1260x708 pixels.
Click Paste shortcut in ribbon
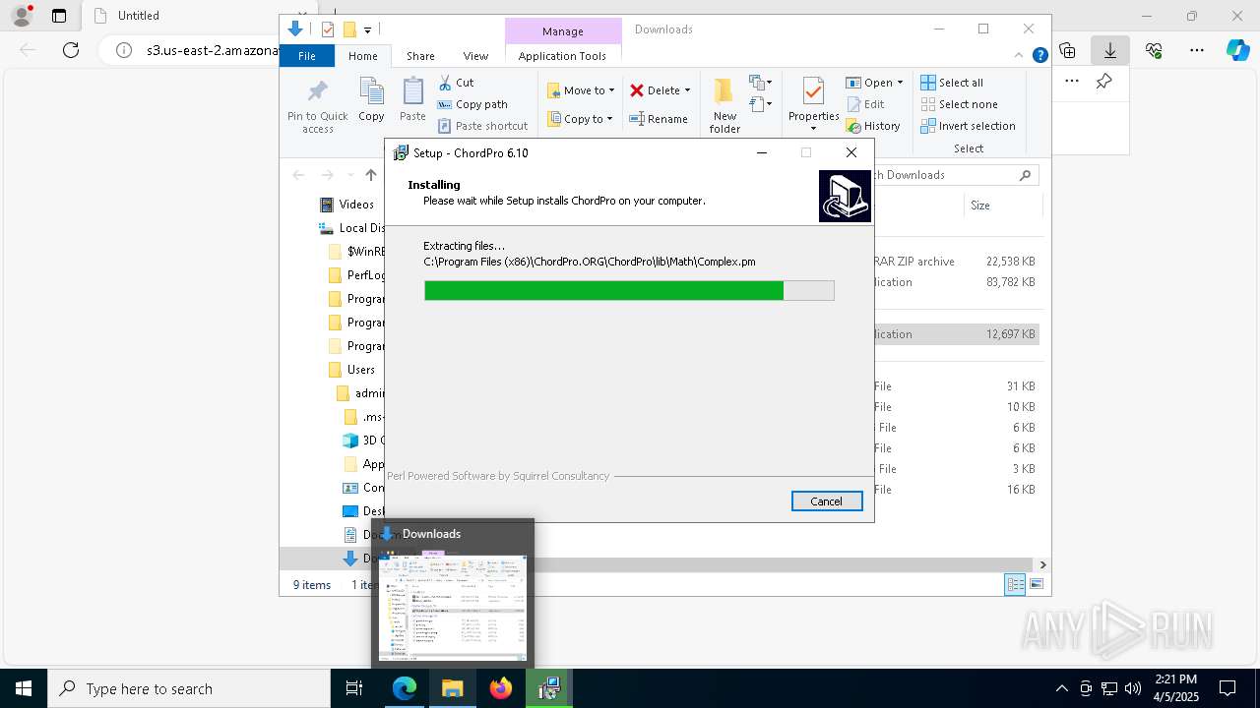pos(482,126)
